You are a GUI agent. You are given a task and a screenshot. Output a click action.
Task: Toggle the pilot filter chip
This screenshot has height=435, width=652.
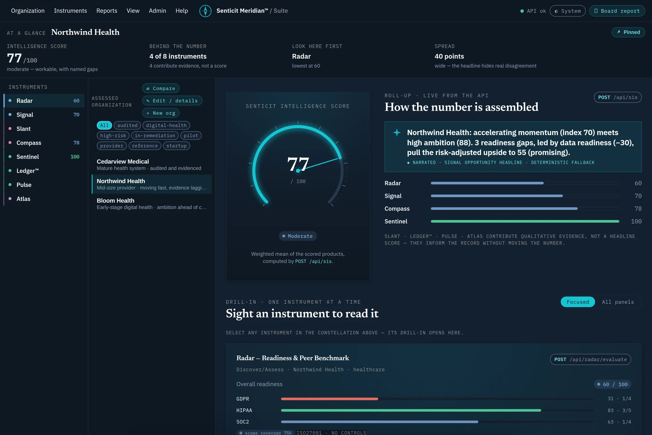[191, 135]
